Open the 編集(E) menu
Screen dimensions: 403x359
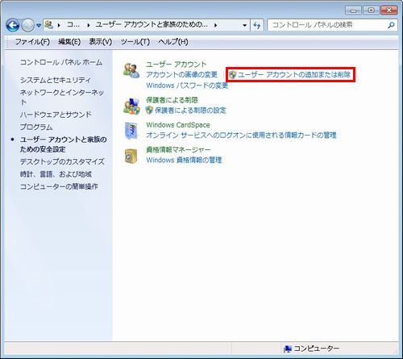tap(69, 42)
